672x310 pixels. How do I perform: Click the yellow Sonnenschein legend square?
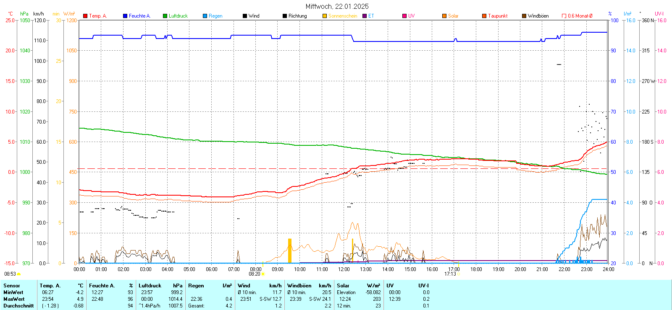325,16
